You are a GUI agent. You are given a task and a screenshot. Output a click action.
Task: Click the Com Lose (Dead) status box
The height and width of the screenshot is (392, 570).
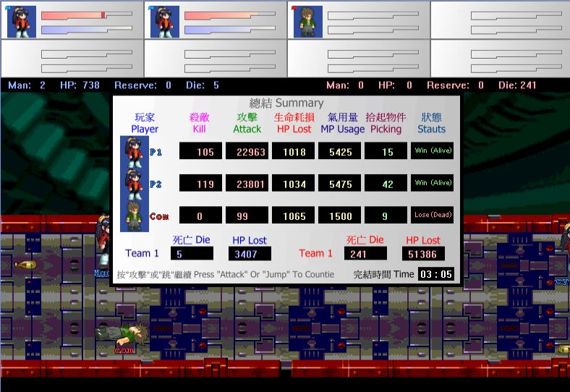click(x=433, y=215)
